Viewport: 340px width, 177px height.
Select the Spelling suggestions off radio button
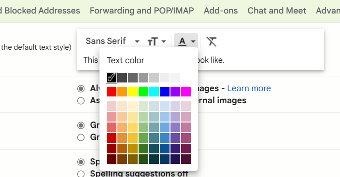click(x=81, y=174)
